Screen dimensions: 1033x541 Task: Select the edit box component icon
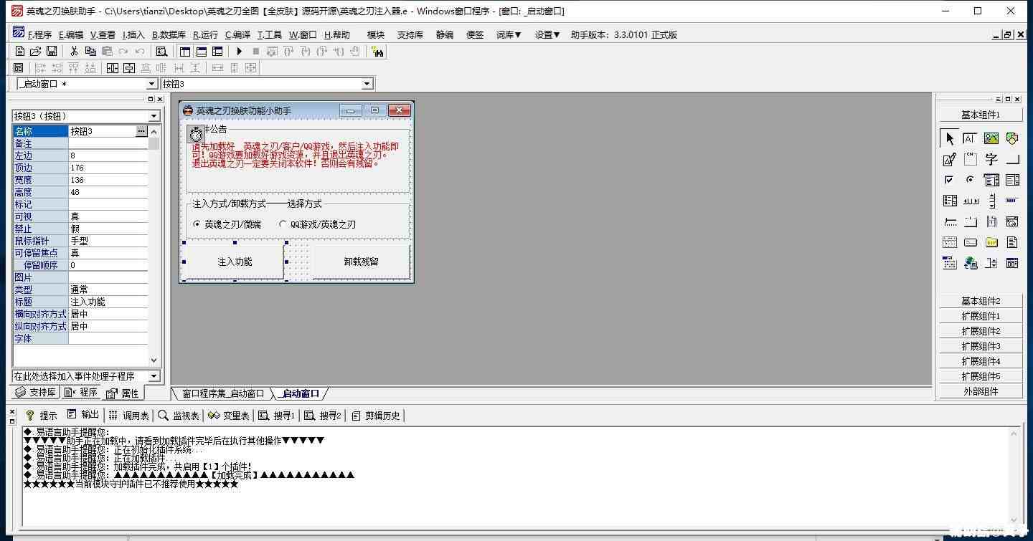click(x=970, y=138)
